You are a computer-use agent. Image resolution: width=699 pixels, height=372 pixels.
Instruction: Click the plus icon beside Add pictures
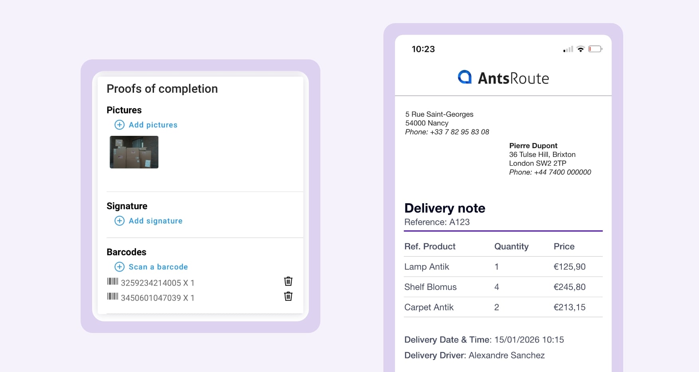tap(119, 125)
